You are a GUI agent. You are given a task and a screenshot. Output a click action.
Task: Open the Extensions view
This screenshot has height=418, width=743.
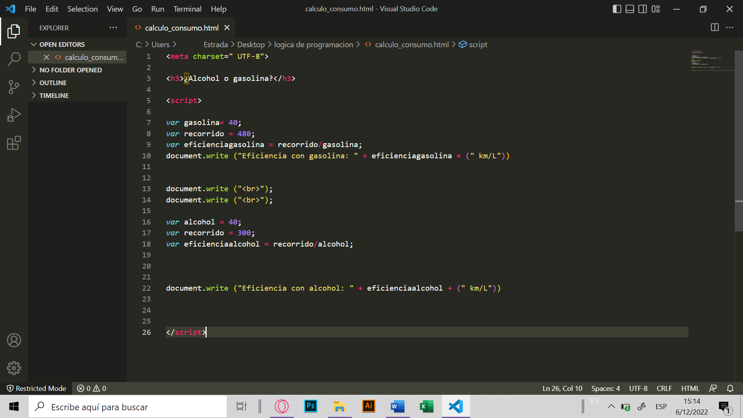14,143
